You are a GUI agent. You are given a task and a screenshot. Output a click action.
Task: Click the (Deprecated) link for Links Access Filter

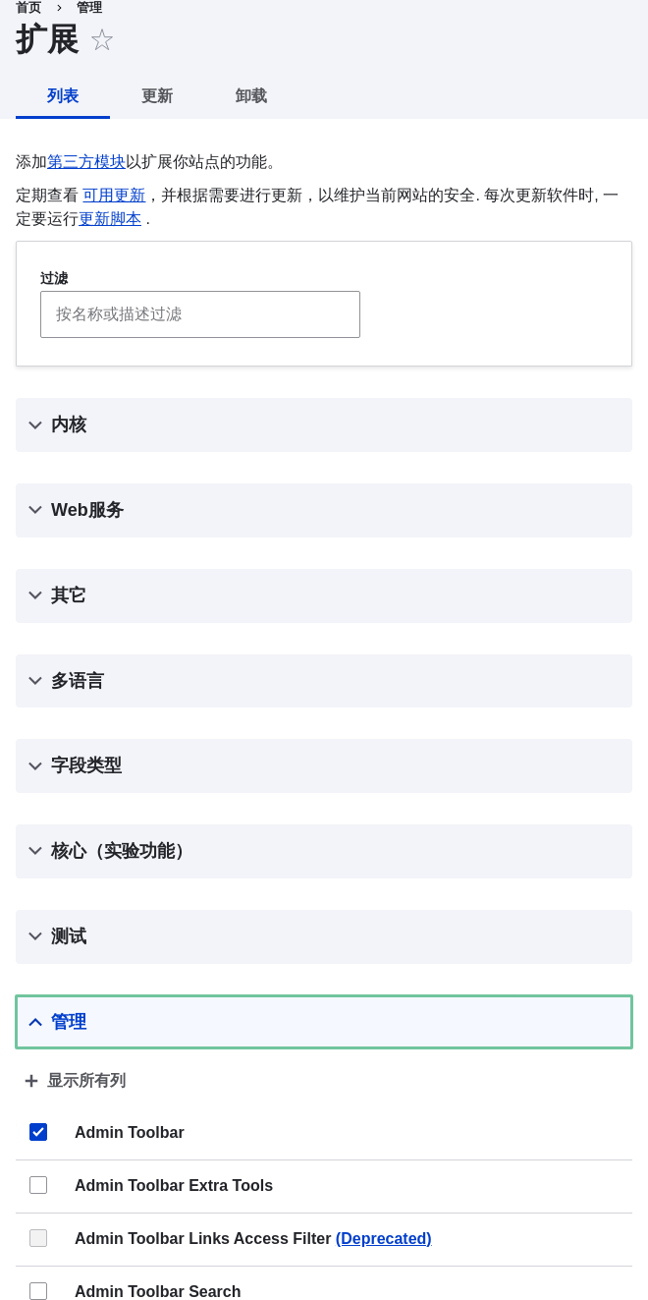(383, 1238)
